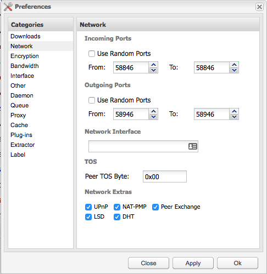Select the Daemon category
The width and height of the screenshot is (267, 274).
41,95
